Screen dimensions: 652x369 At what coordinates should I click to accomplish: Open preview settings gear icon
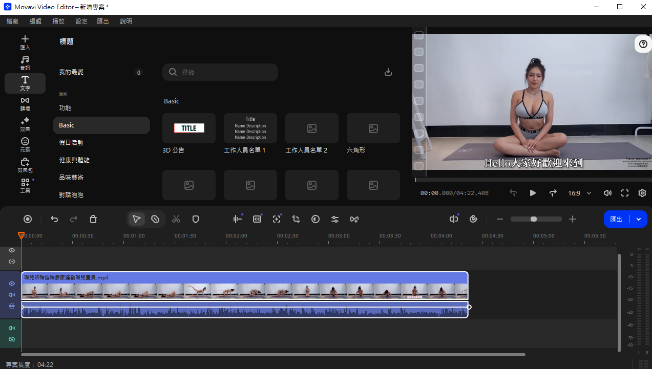click(x=642, y=193)
